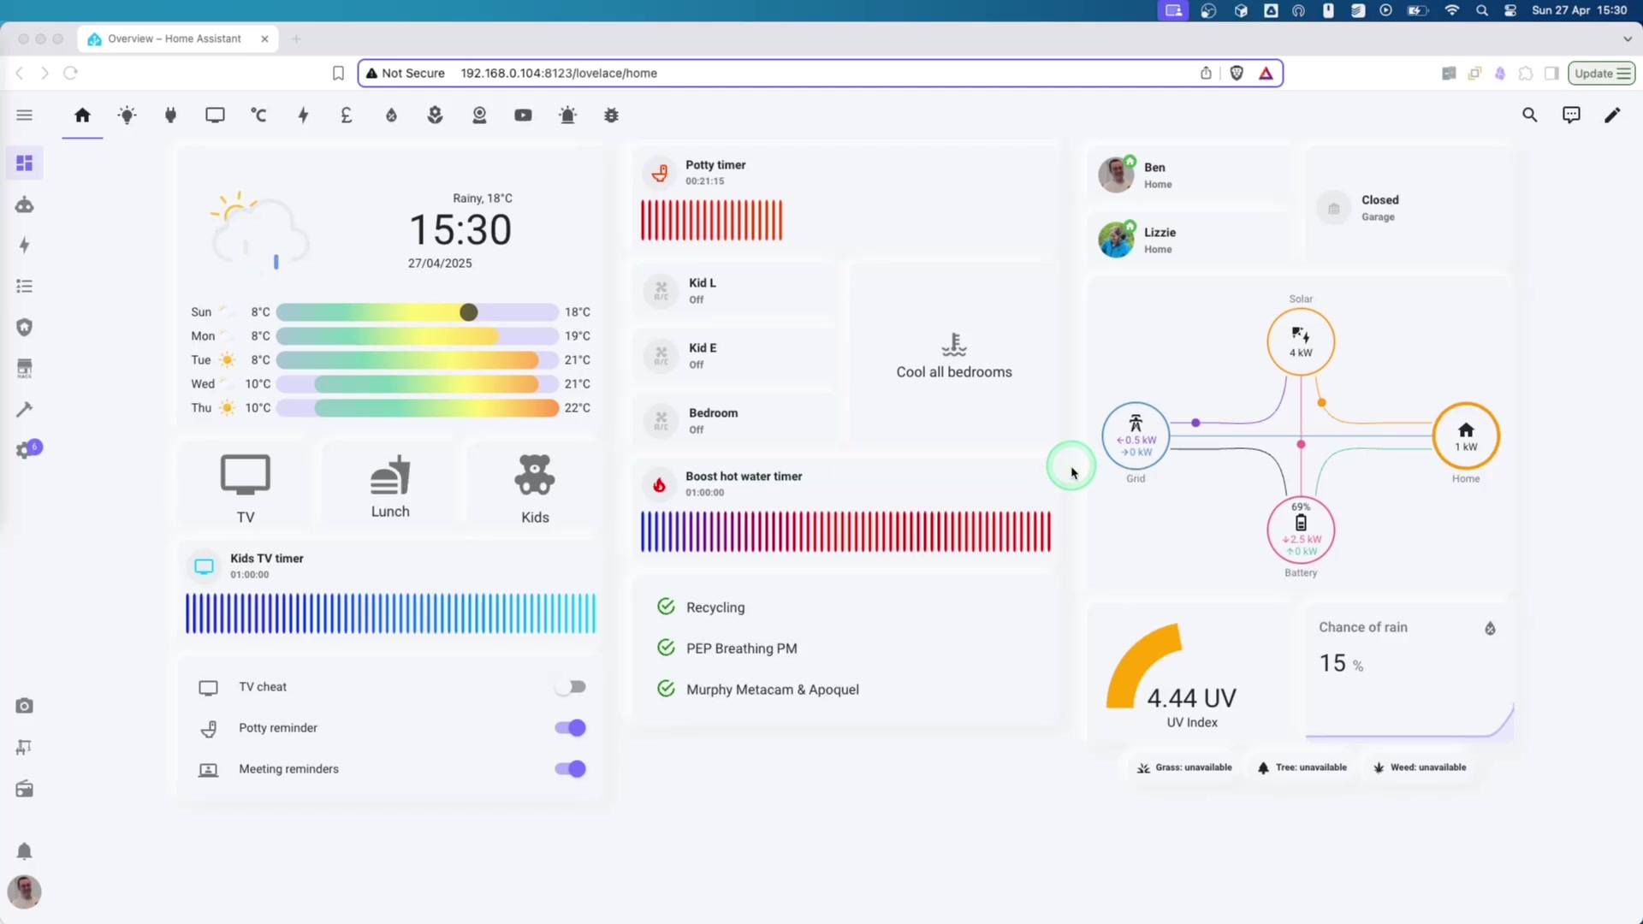Select the thermometer °C climate tab

point(259,115)
